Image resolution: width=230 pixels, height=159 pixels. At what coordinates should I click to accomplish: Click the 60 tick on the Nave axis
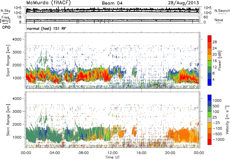(206, 17)
